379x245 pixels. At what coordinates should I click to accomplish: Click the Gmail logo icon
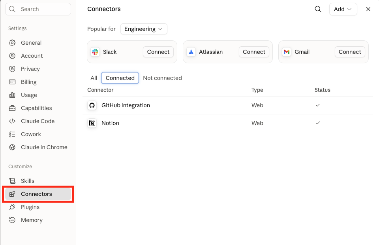pyautogui.click(x=287, y=52)
